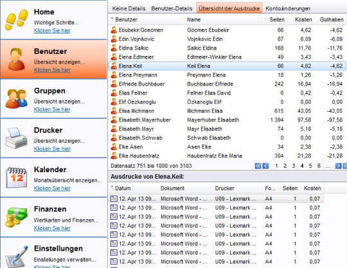347x268 pixels.
Task: Select name 'Fellner Elias David'
Action: pos(209,93)
